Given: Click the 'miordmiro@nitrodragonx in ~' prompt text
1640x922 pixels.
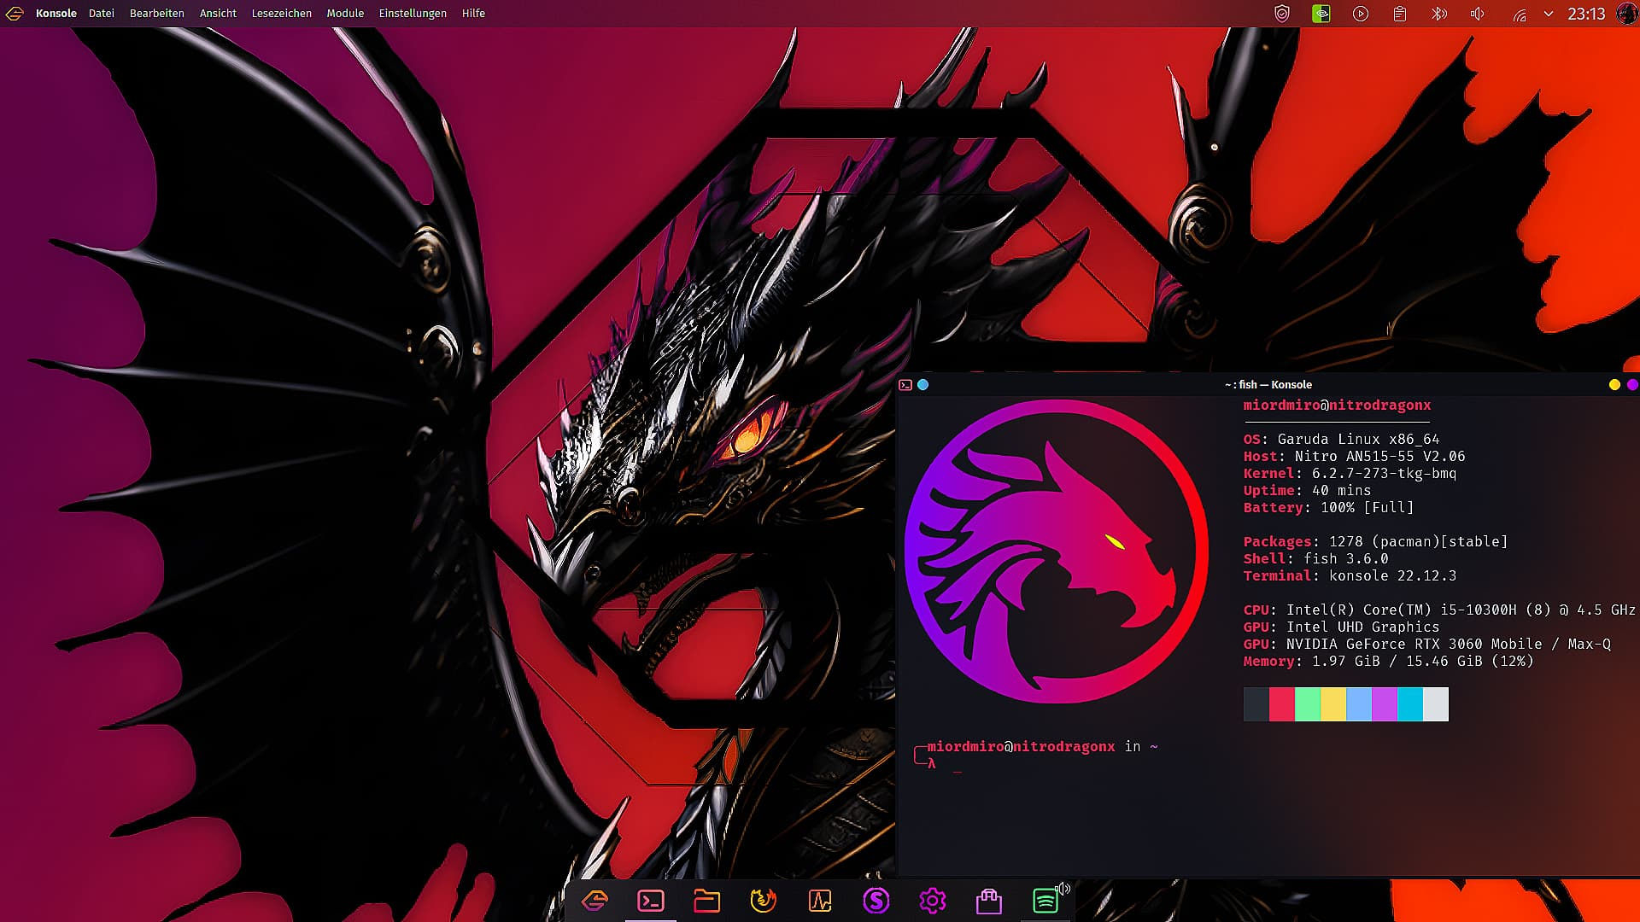Looking at the screenshot, I should pyautogui.click(x=1042, y=746).
